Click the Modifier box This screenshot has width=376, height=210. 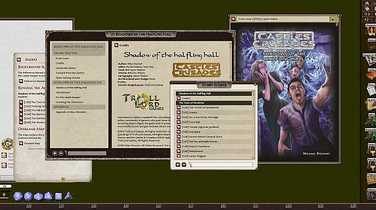point(4,195)
